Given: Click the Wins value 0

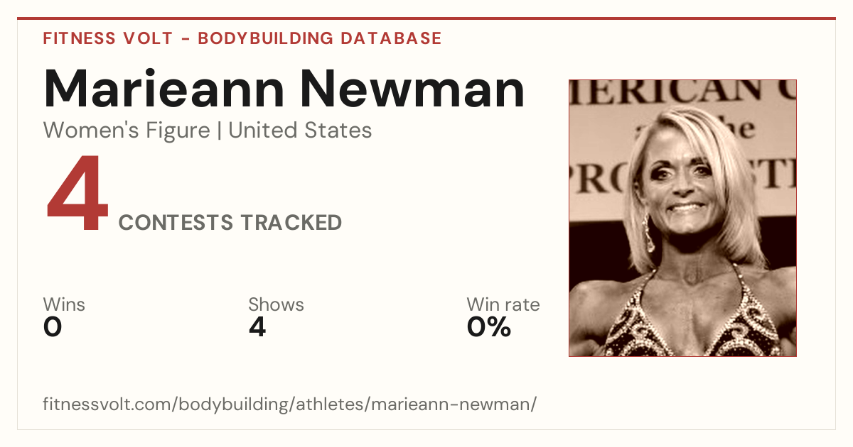Looking at the screenshot, I should pyautogui.click(x=53, y=327).
